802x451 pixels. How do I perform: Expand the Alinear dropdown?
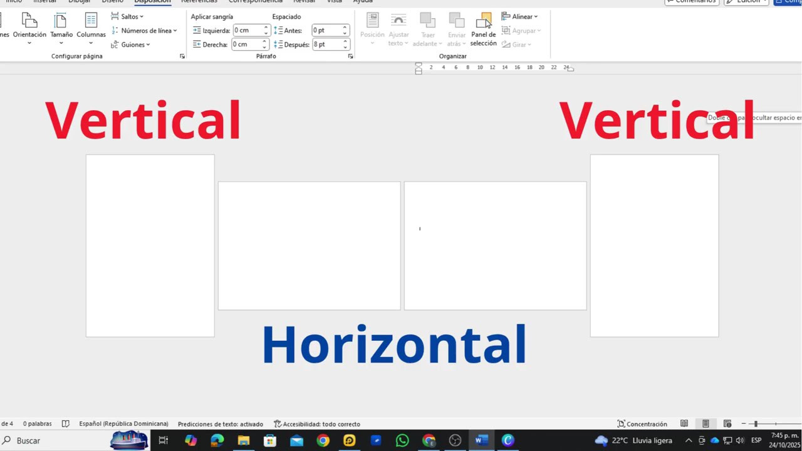point(519,16)
